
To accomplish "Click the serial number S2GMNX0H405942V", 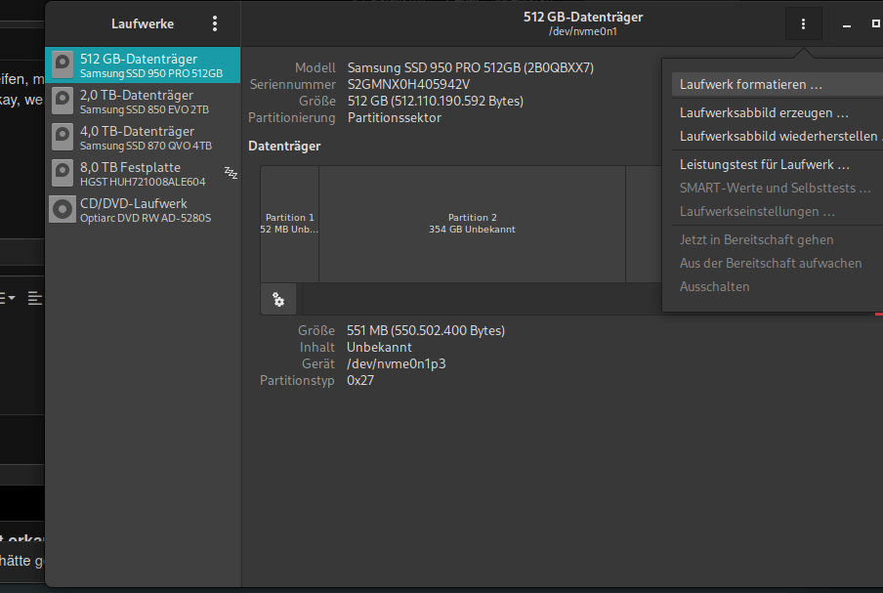I will [x=408, y=84].
